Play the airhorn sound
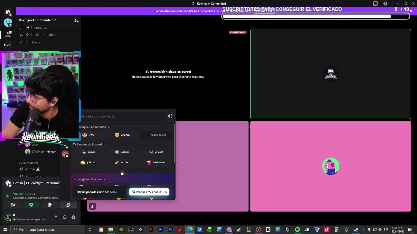The height and width of the screenshot is (234, 417). pyautogui.click(x=122, y=152)
